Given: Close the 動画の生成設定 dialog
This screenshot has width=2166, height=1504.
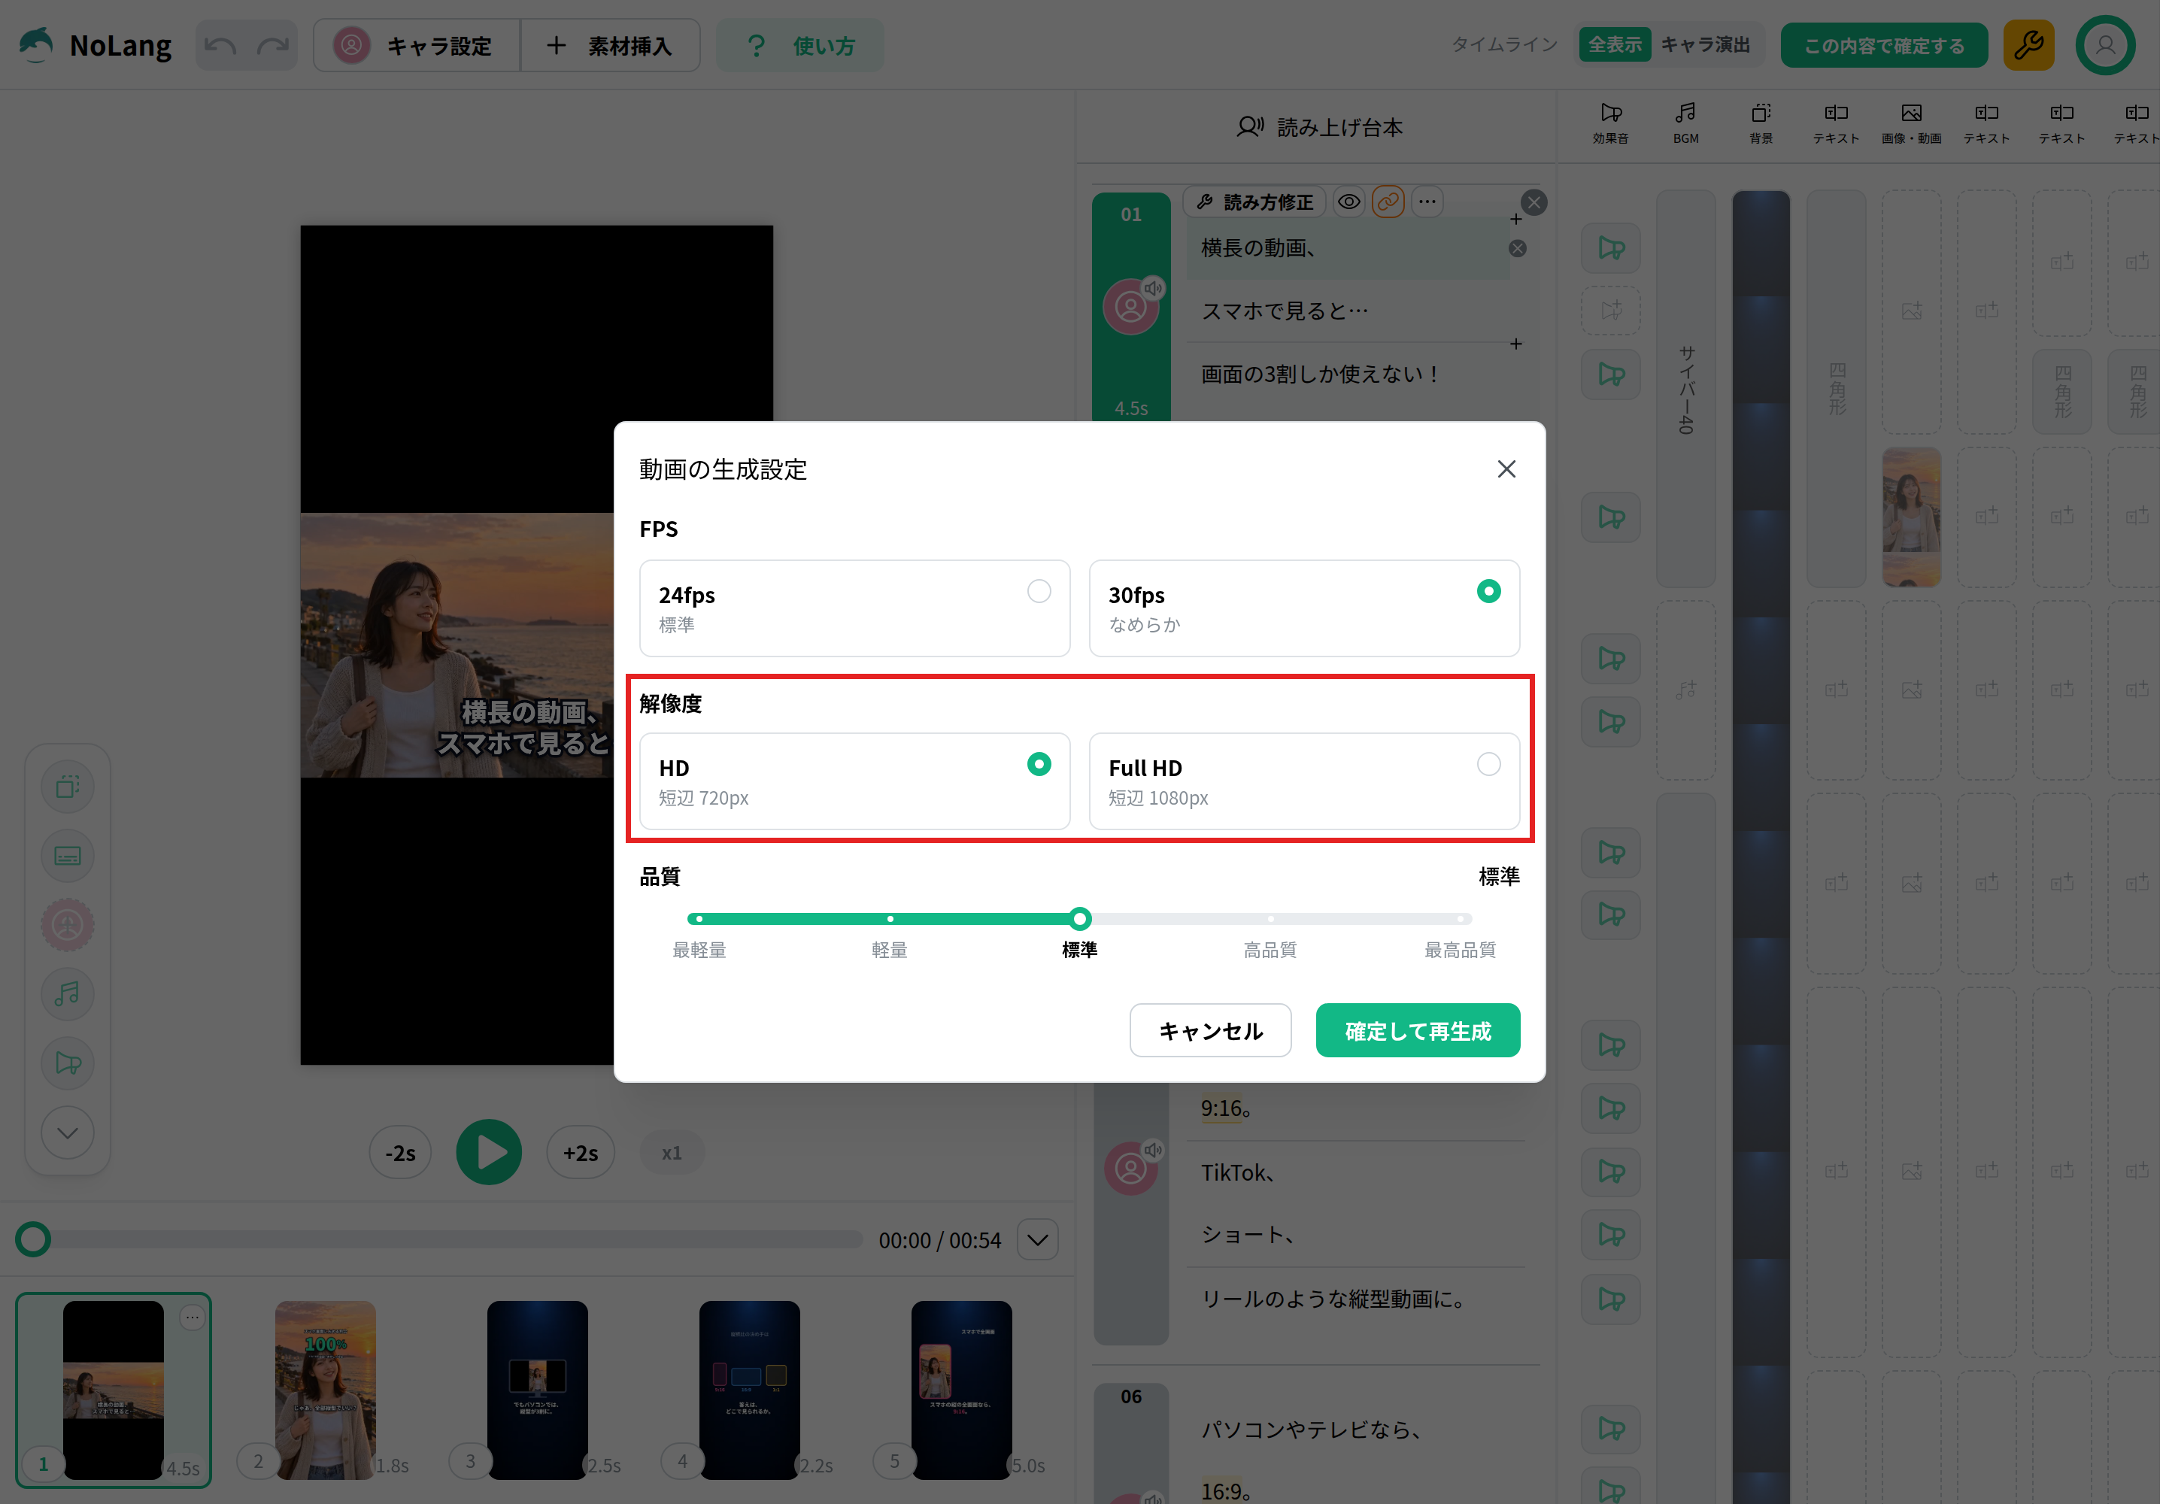Looking at the screenshot, I should [1506, 469].
